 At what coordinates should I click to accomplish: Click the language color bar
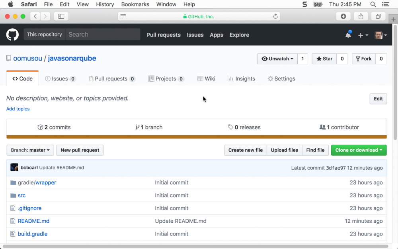click(x=197, y=137)
